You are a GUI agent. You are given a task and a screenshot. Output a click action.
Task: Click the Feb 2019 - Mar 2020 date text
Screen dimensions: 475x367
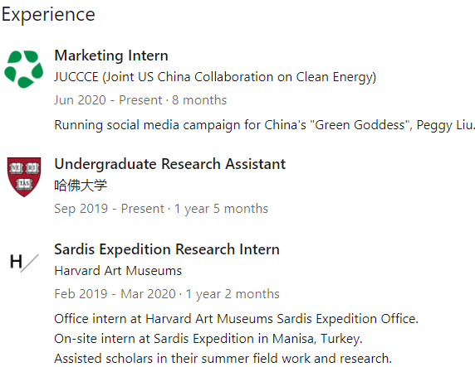click(115, 294)
